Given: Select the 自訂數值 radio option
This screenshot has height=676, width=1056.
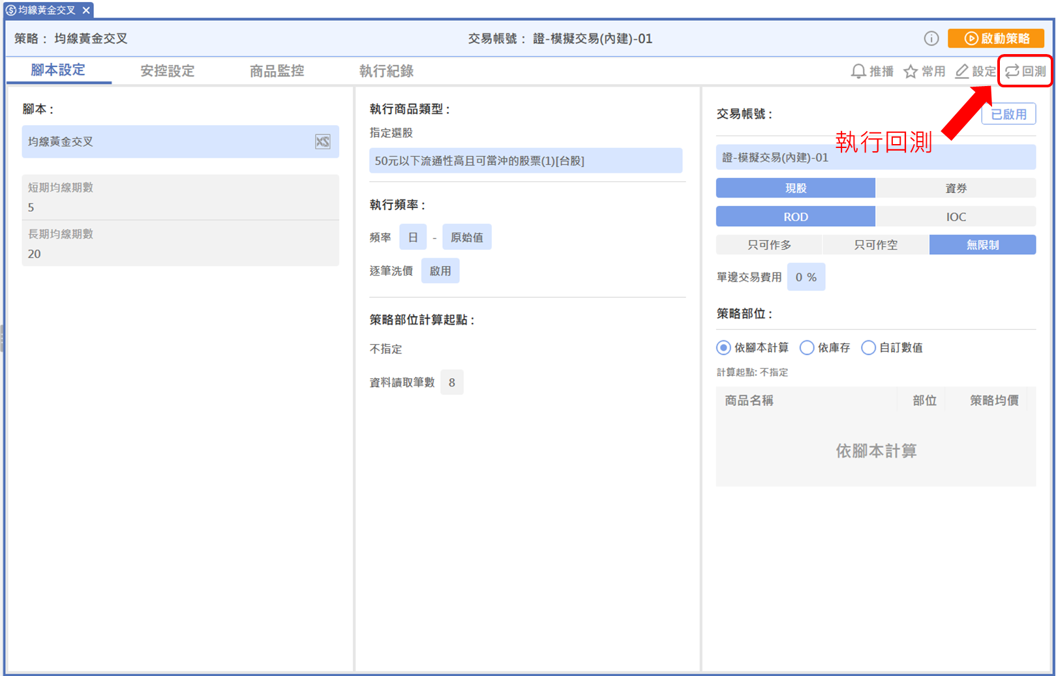Looking at the screenshot, I should 868,347.
